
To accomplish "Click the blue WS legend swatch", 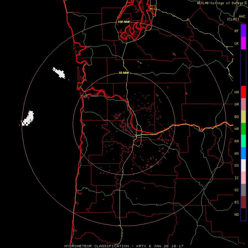I will pos(243,153).
